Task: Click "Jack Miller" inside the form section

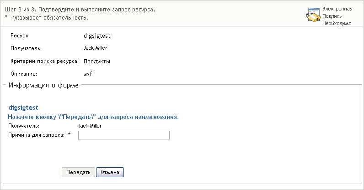Action: [x=90, y=126]
